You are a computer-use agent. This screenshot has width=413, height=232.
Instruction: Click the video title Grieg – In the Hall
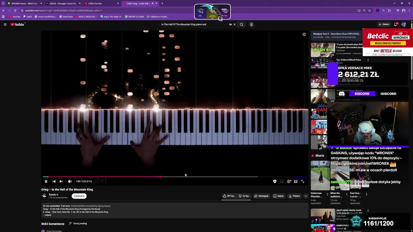pyautogui.click(x=67, y=189)
